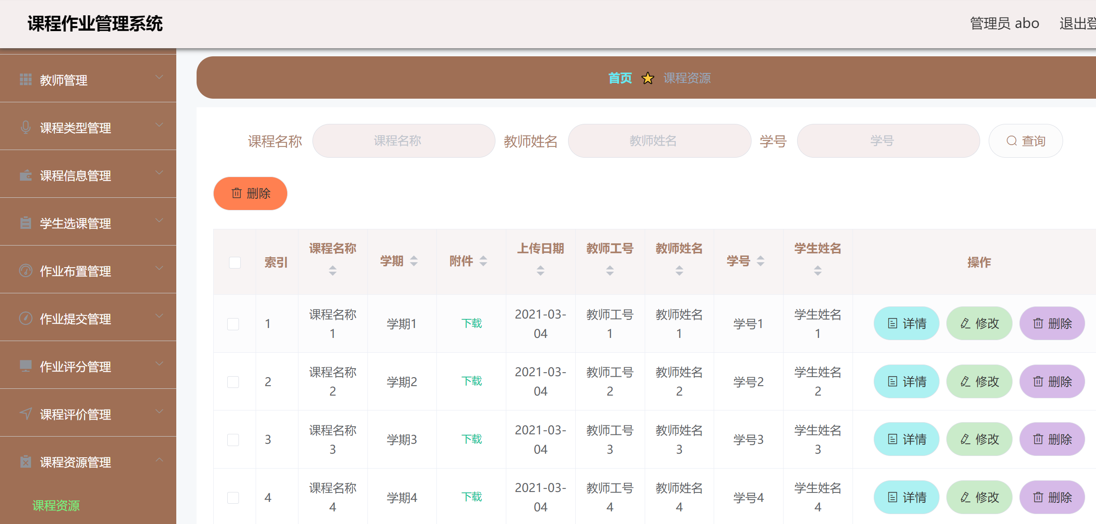
Task: Click the search magnifier icon in 查询 button
Action: point(1011,141)
